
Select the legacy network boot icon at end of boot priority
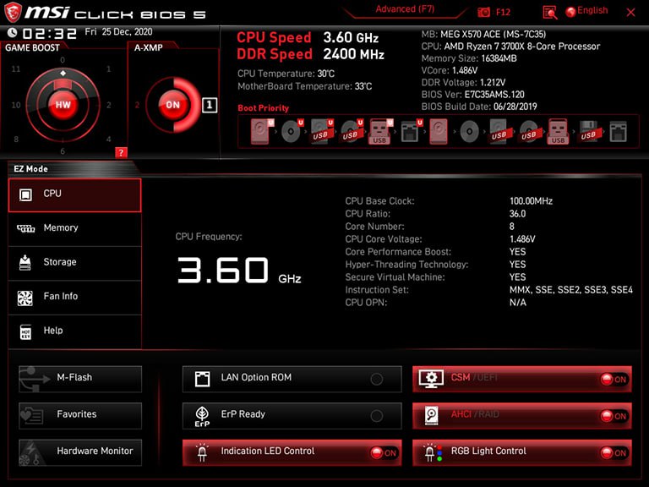point(618,132)
